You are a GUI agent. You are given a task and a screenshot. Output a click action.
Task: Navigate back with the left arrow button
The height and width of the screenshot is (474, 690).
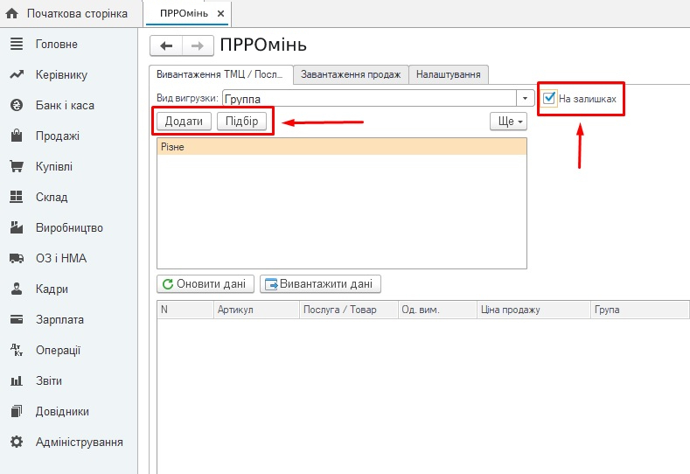pos(166,45)
